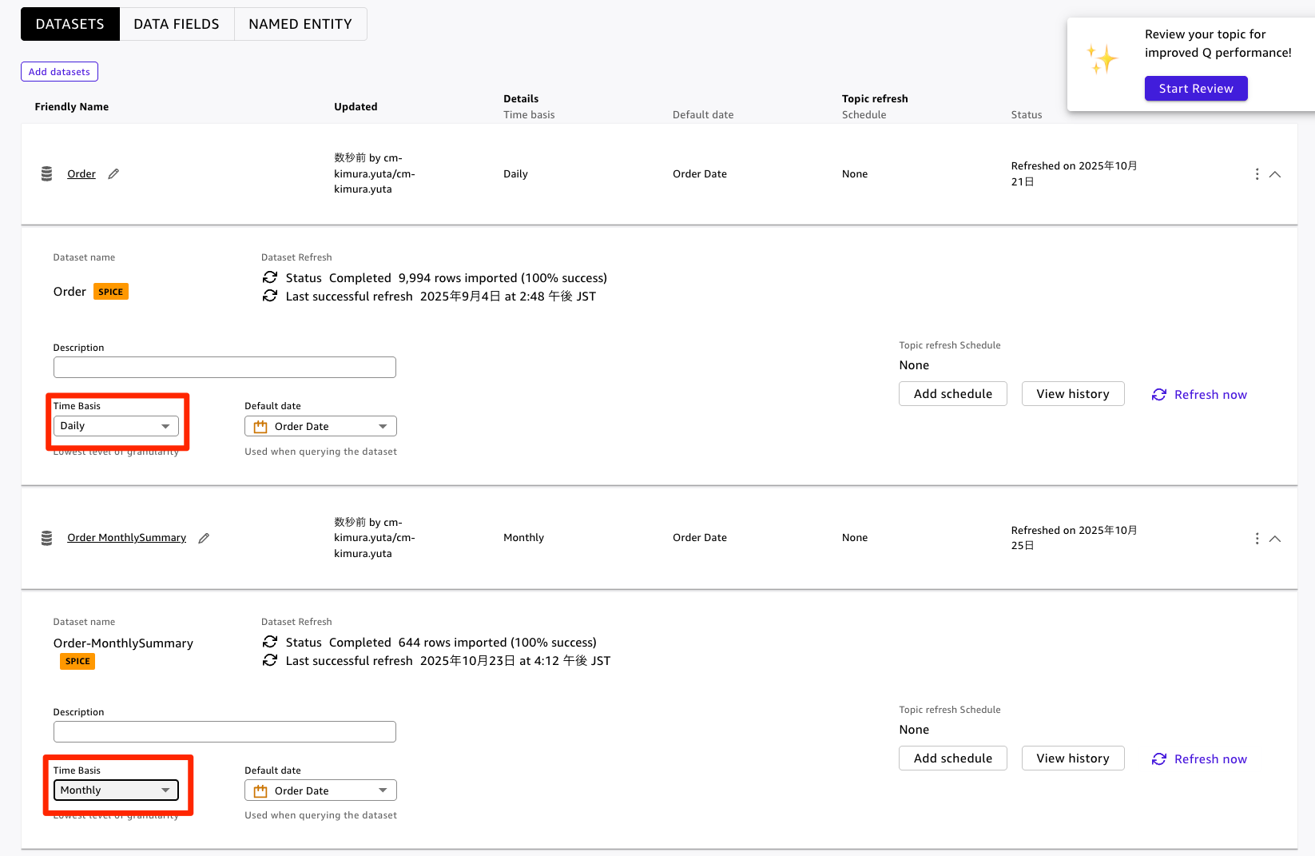Open the Daily Time Basis dropdown
The image size is (1315, 856).
116,426
